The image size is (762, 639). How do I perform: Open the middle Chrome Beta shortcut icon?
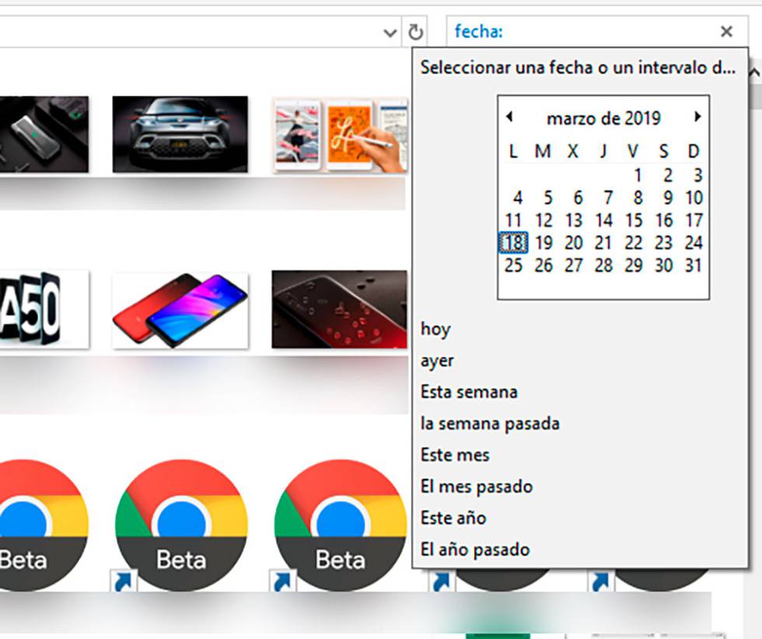click(x=180, y=525)
